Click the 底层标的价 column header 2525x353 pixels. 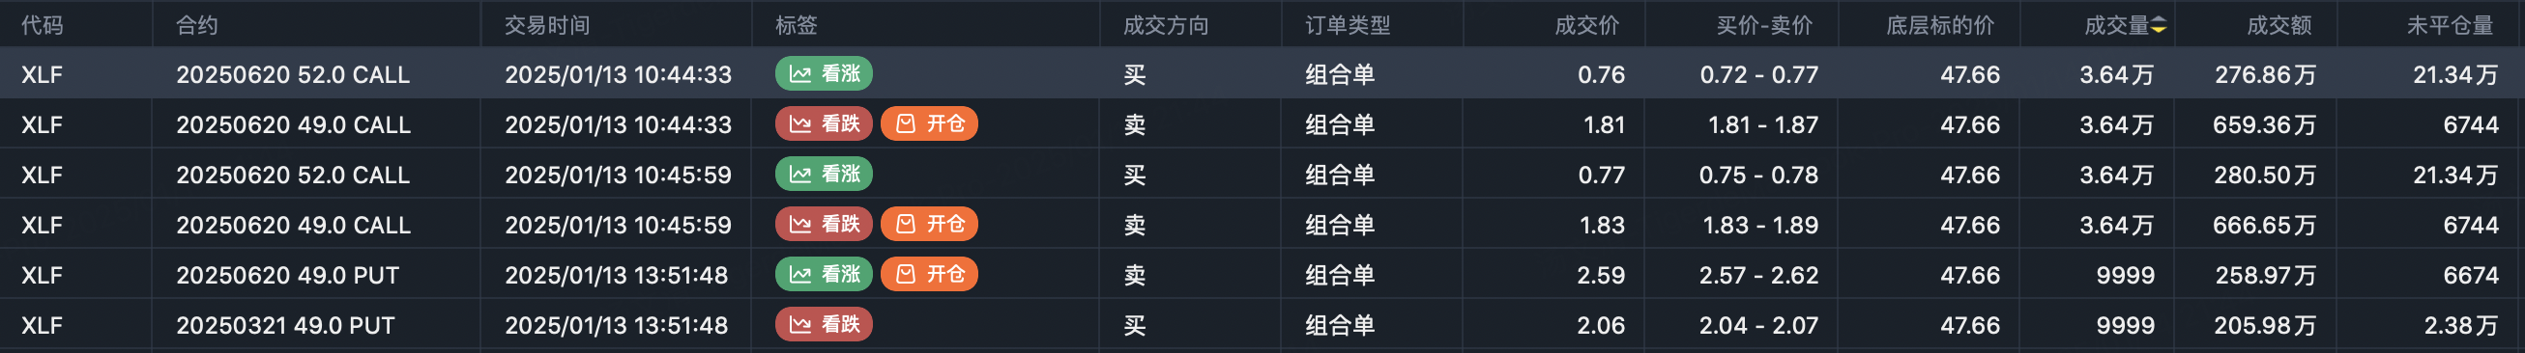tap(1940, 25)
